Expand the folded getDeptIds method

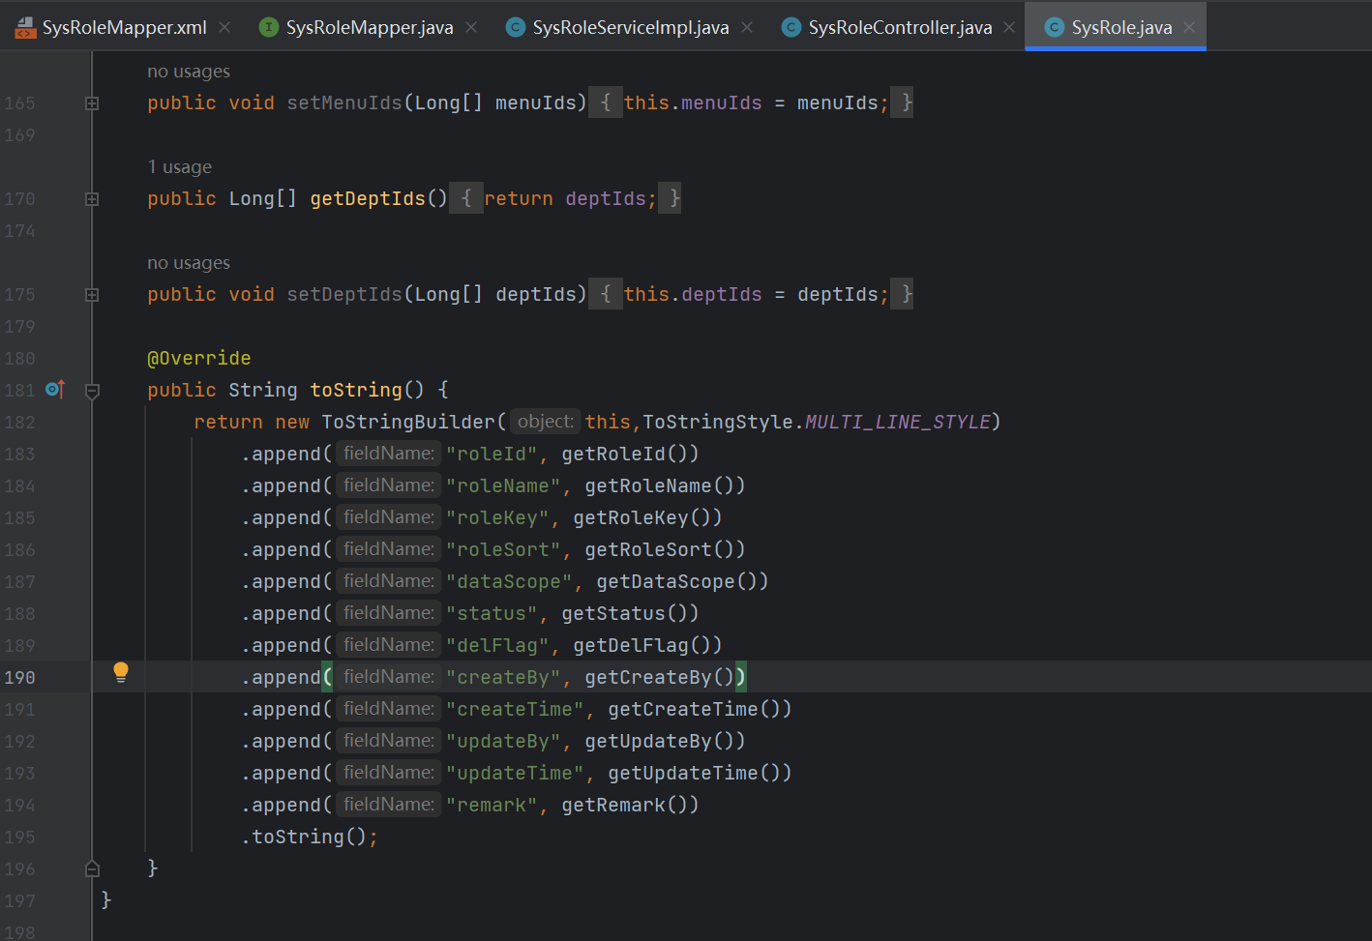[x=92, y=199]
